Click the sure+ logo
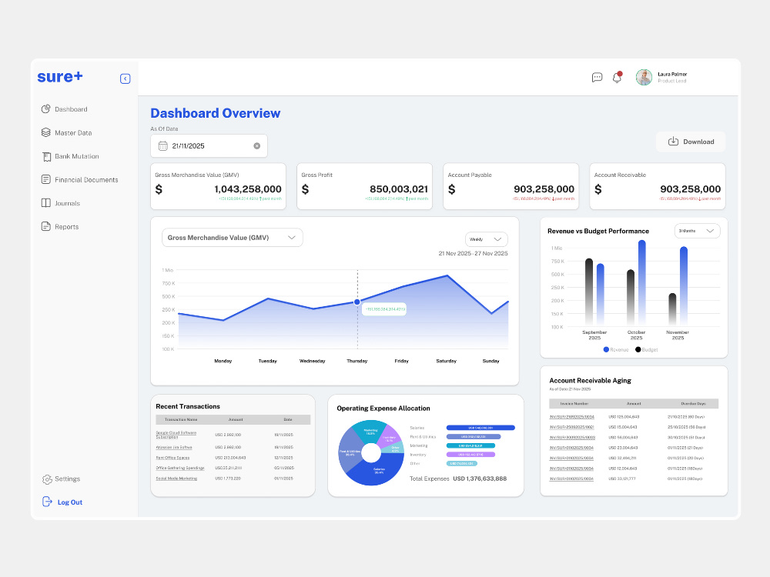This screenshot has height=577, width=770. [x=60, y=76]
